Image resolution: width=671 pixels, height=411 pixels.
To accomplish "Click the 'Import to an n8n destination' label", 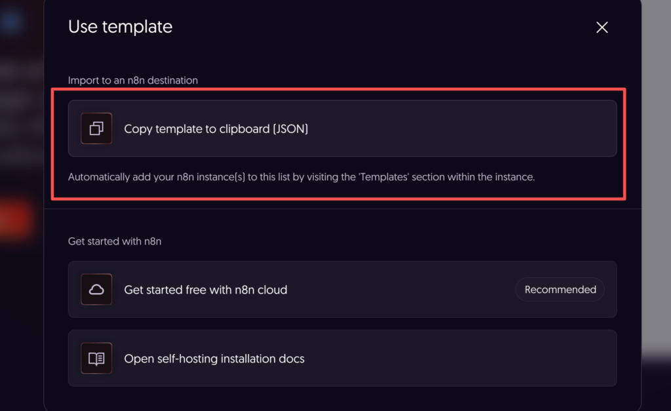I will coord(133,81).
